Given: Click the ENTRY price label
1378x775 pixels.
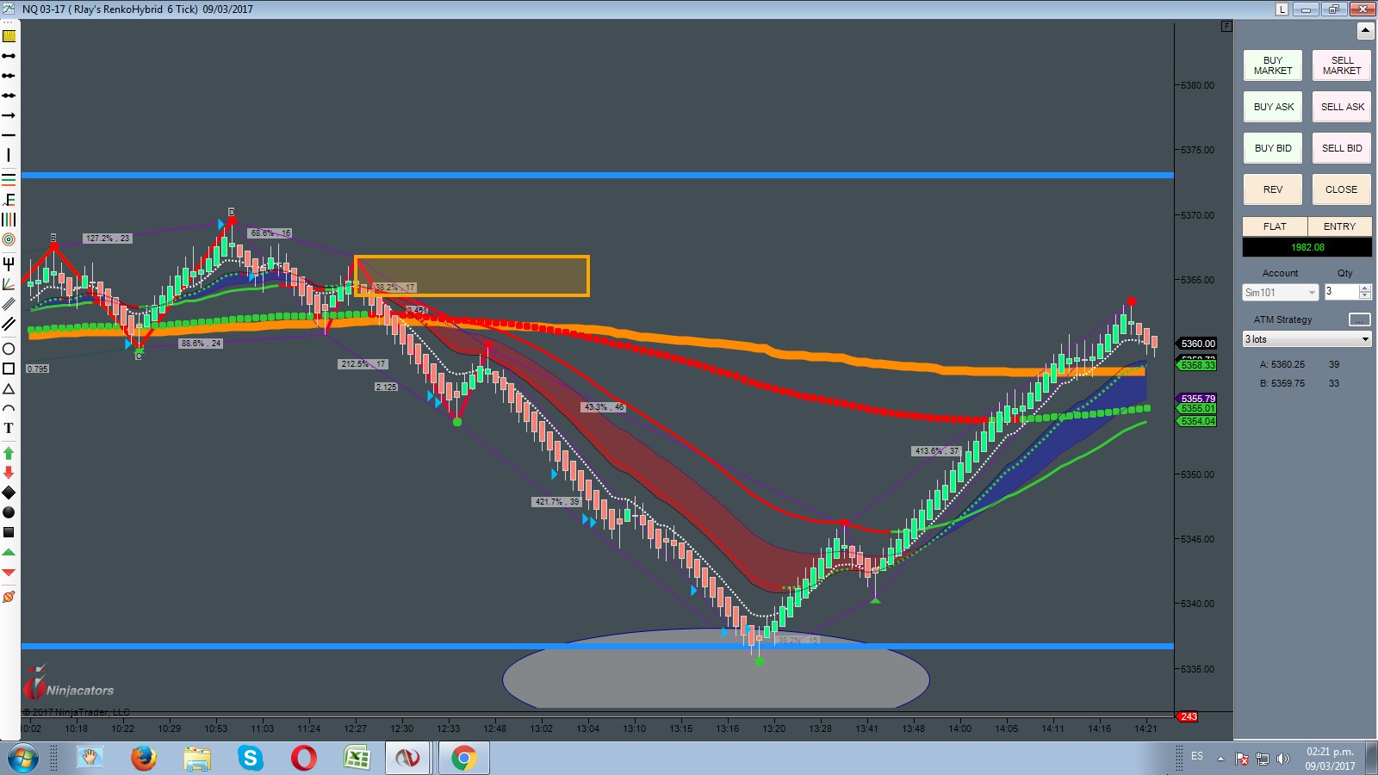Looking at the screenshot, I should tap(1339, 226).
